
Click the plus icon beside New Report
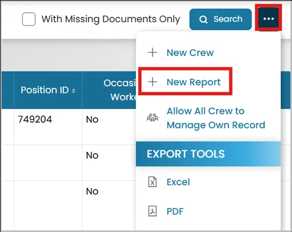tap(152, 82)
